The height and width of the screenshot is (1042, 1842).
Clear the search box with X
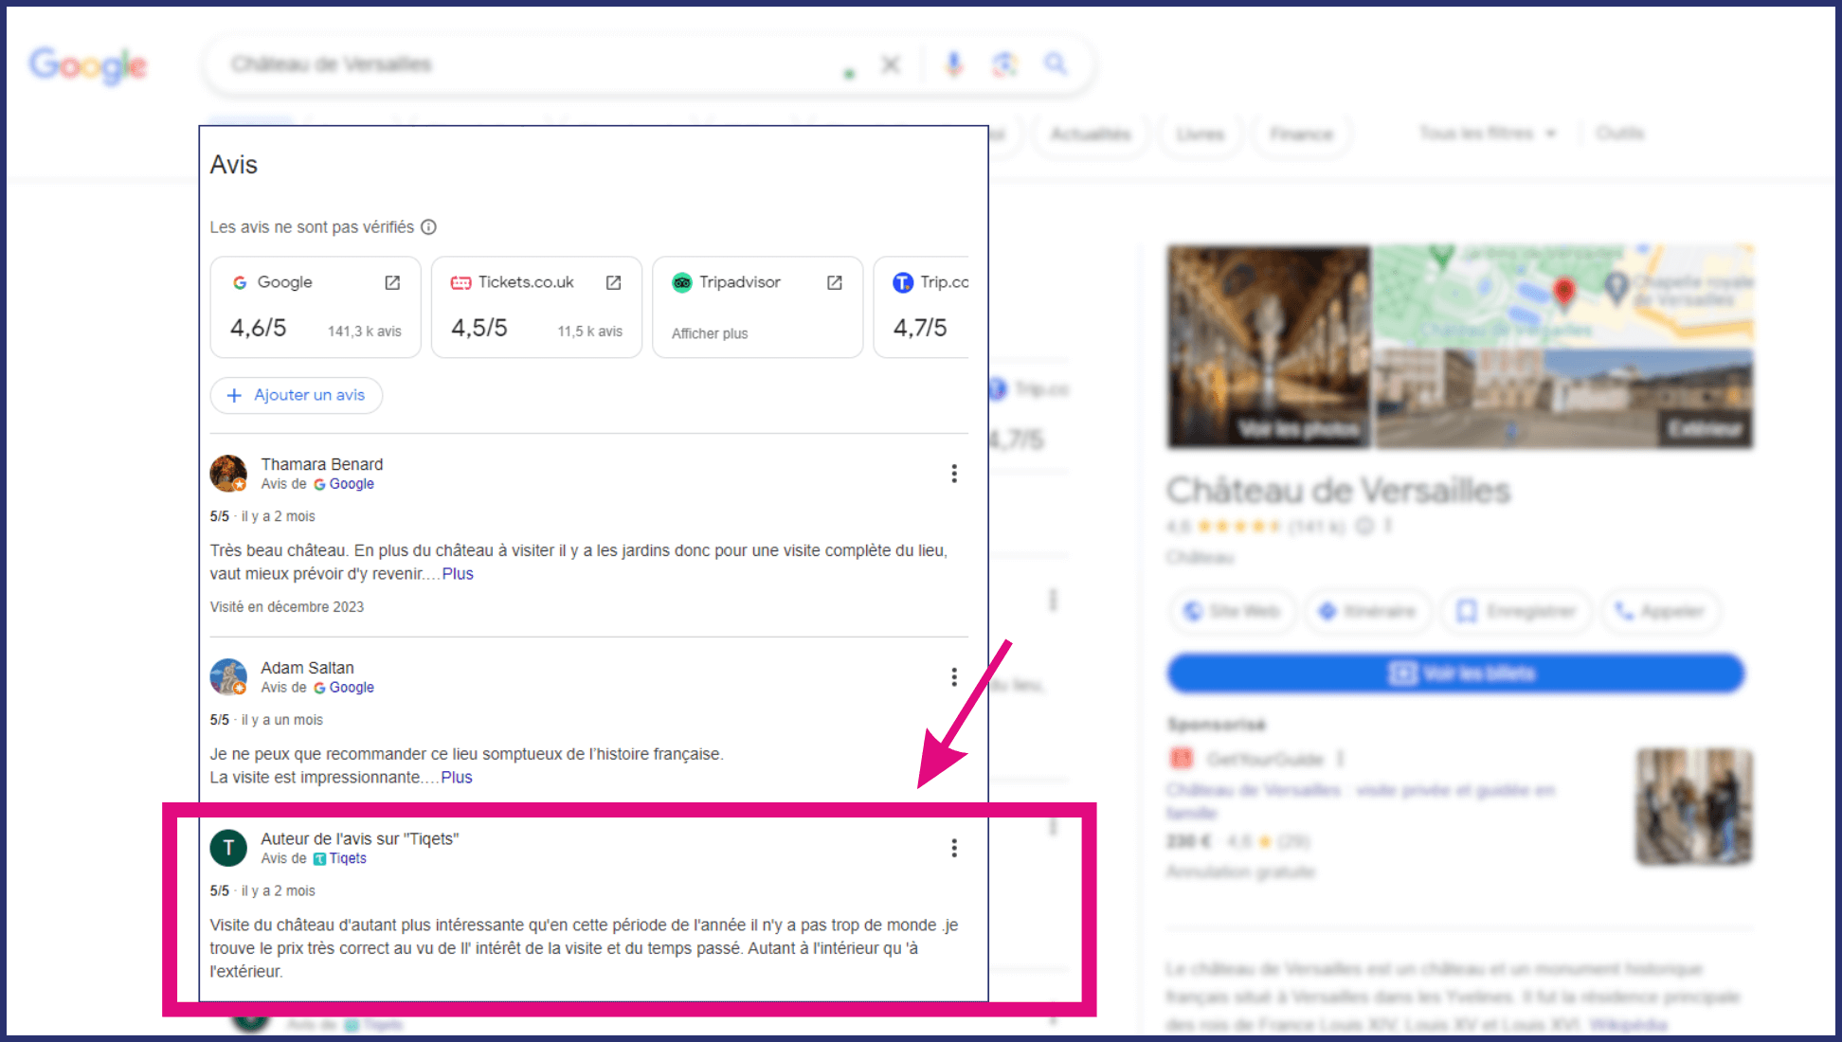click(891, 64)
